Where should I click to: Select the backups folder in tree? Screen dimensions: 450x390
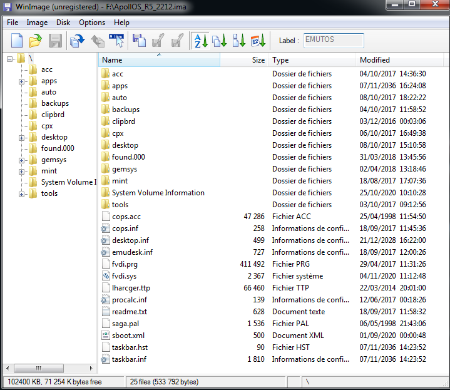55,103
